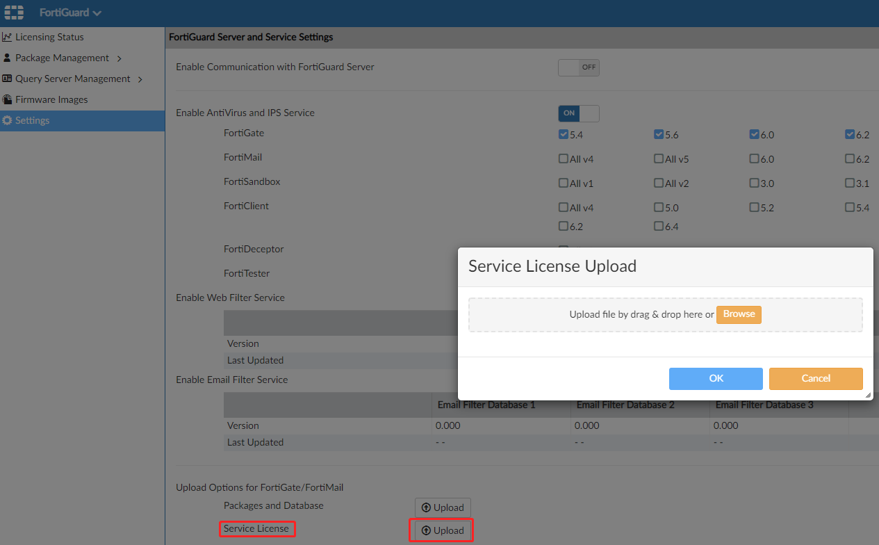Viewport: 879px width, 545px height.
Task: Uncheck FortiGate 5.6 checkbox
Action: [x=659, y=134]
